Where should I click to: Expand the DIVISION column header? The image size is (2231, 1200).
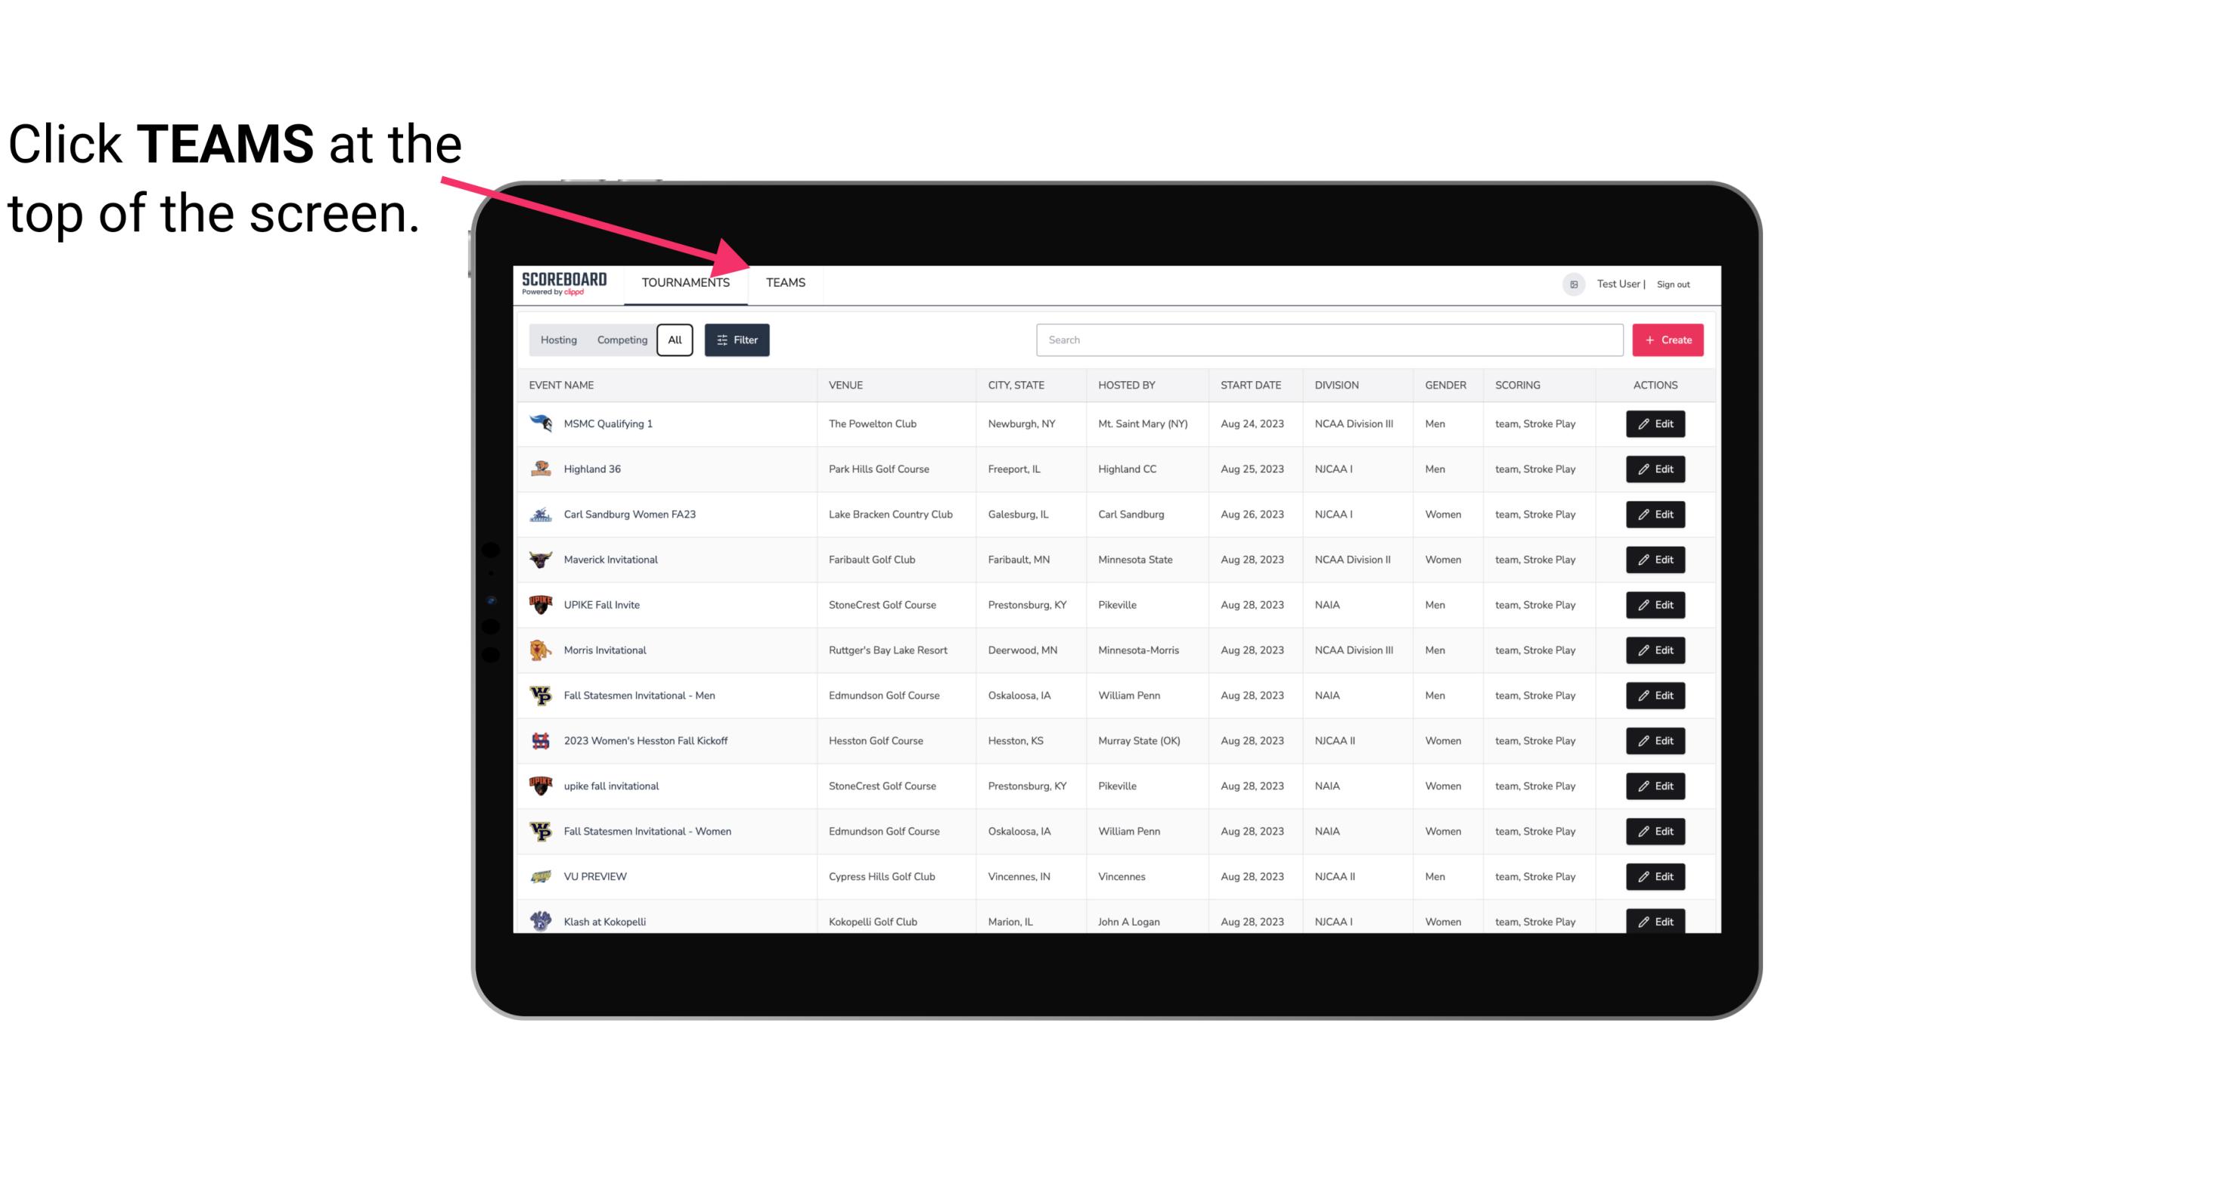1337,384
